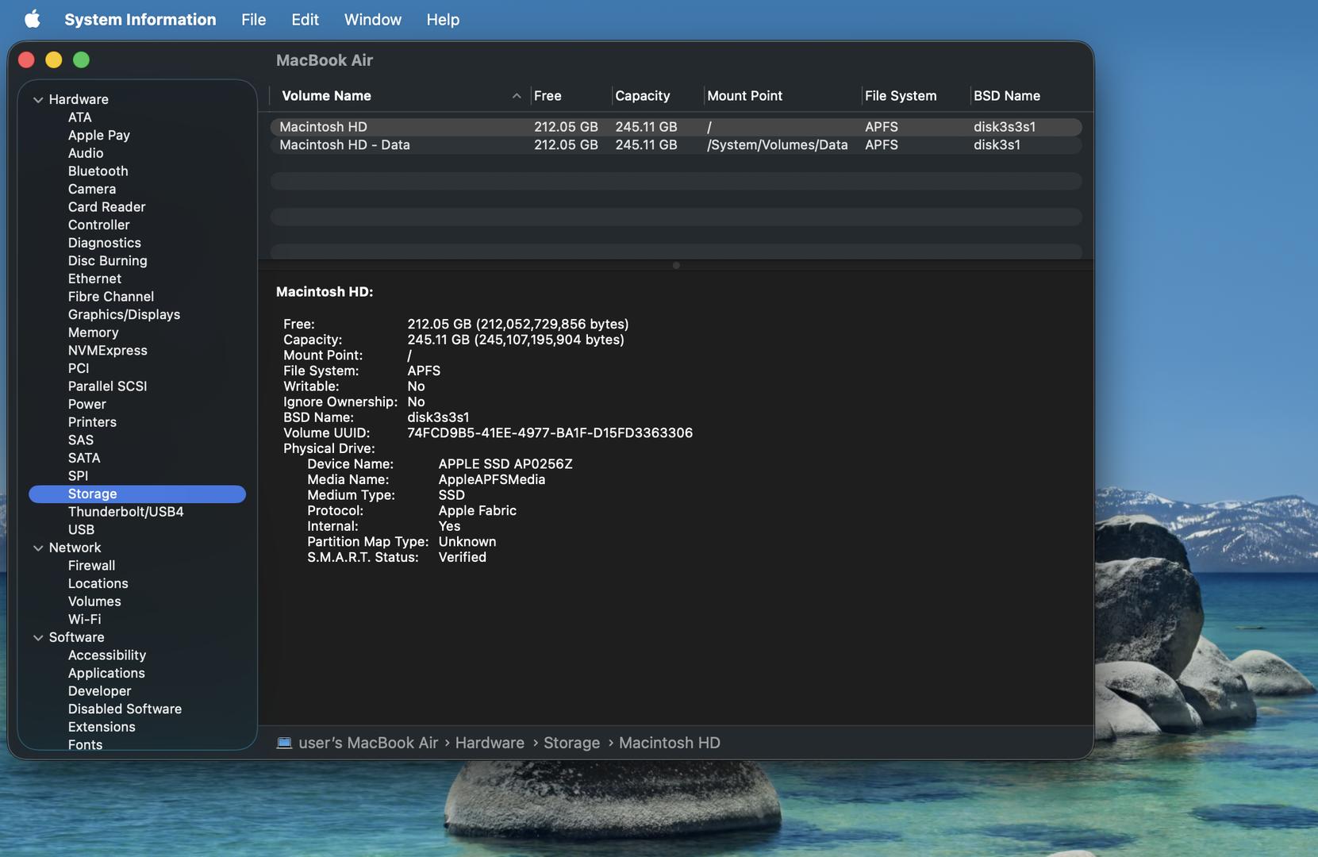
Task: Select Wi-Fi under Network
Action: tap(84, 620)
